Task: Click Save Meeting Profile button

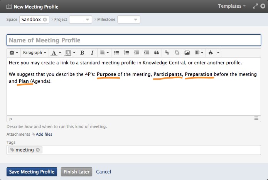Action: tap(32, 172)
